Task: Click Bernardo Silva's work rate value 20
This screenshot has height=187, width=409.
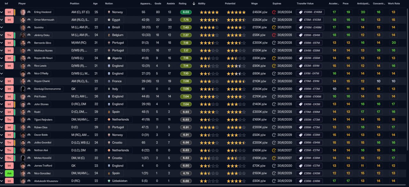Action: [393, 43]
